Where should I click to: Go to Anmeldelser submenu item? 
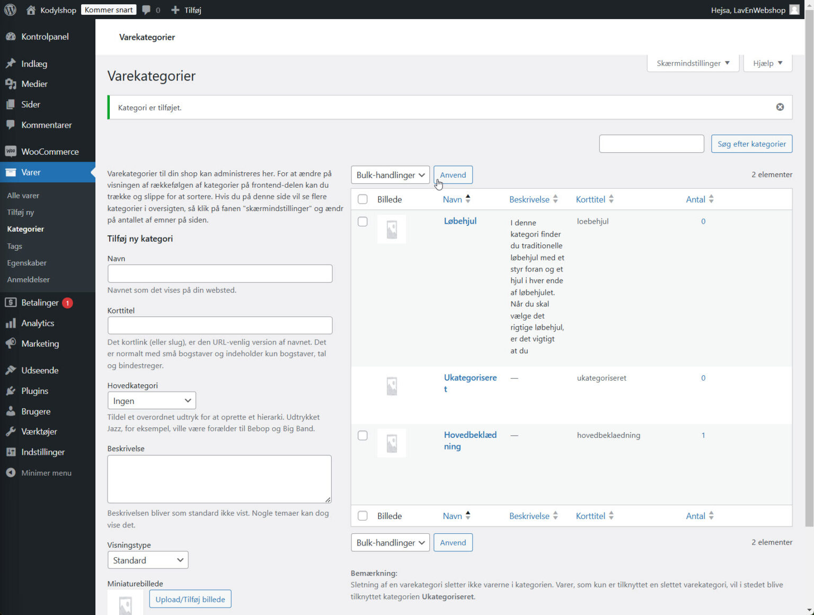coord(29,280)
